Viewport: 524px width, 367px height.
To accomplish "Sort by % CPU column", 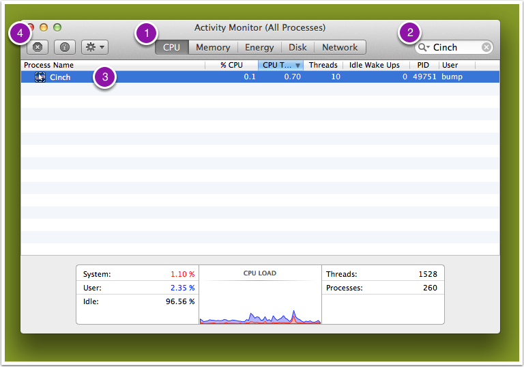I will pyautogui.click(x=231, y=66).
